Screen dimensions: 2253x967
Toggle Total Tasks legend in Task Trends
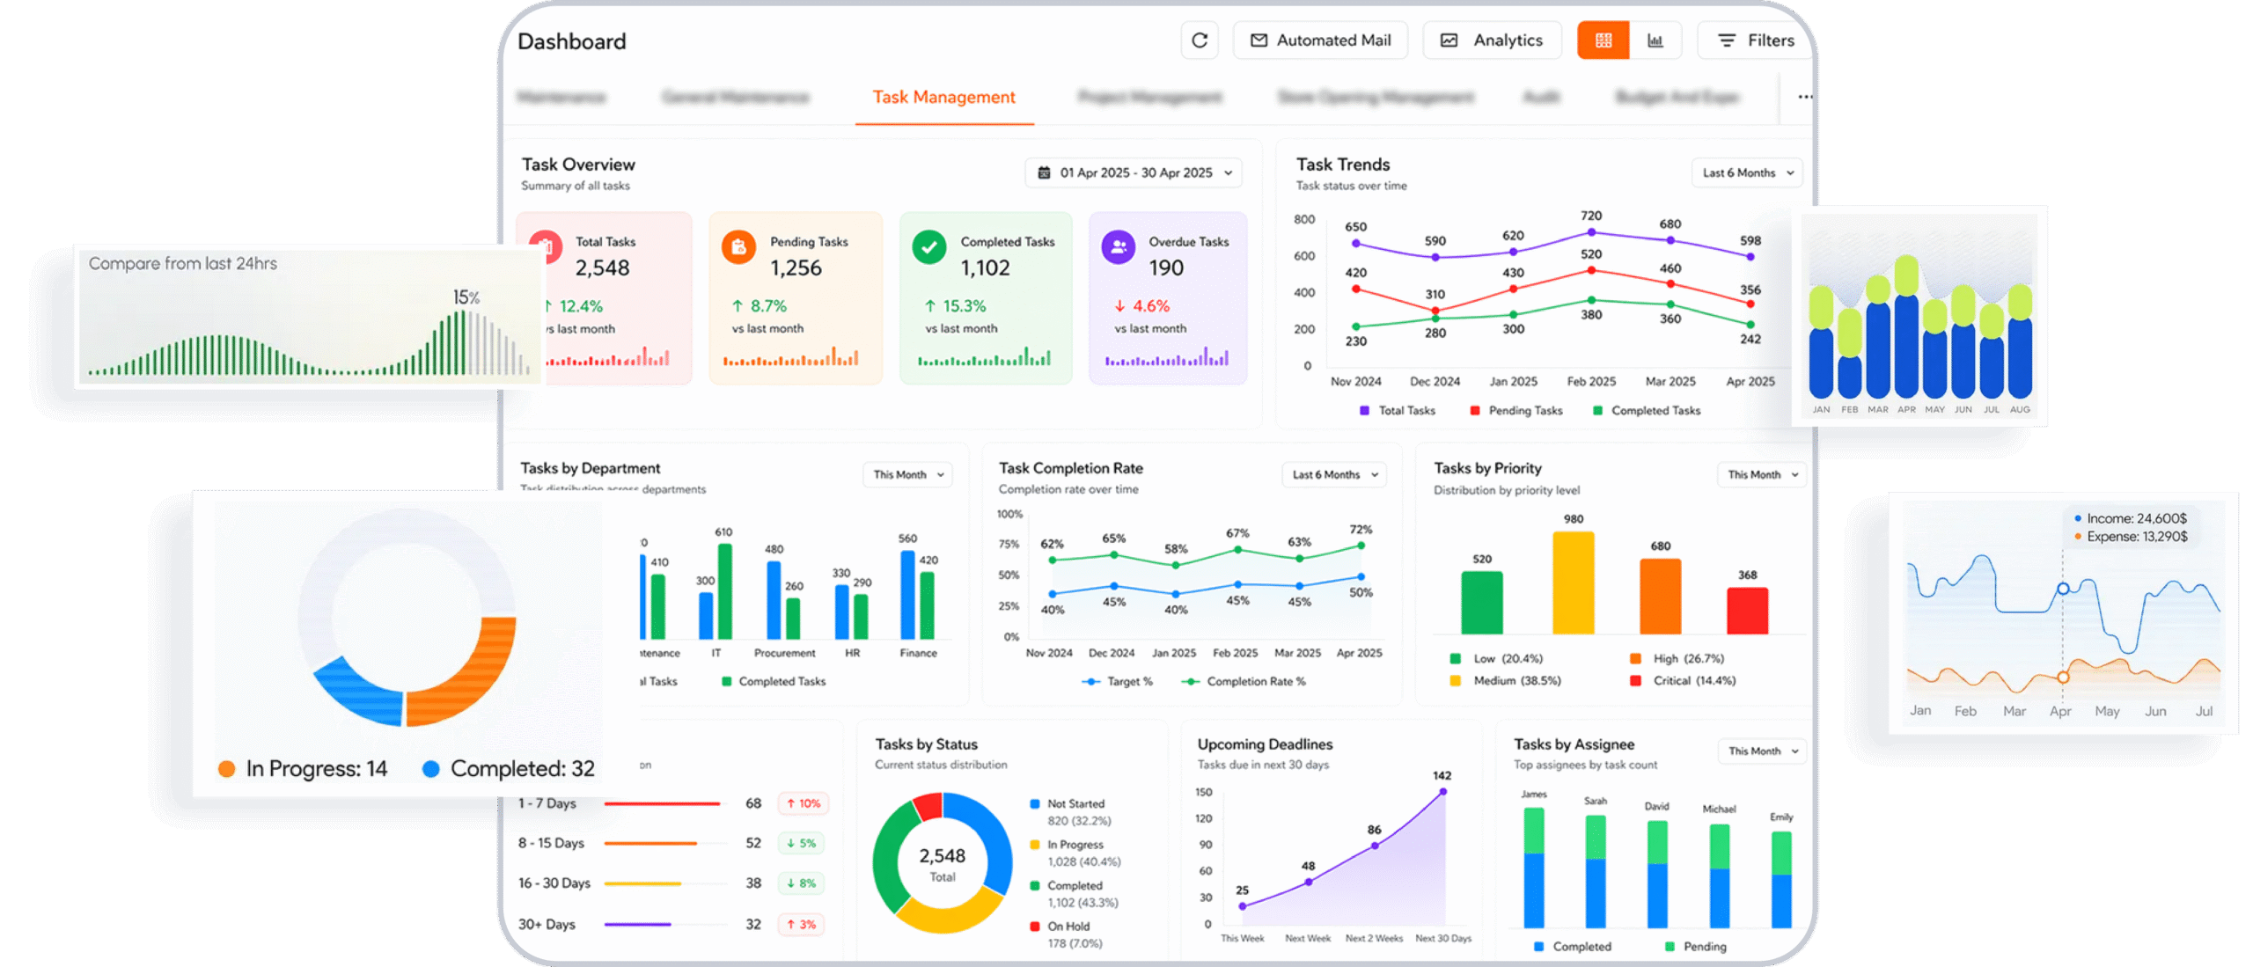coord(1397,410)
